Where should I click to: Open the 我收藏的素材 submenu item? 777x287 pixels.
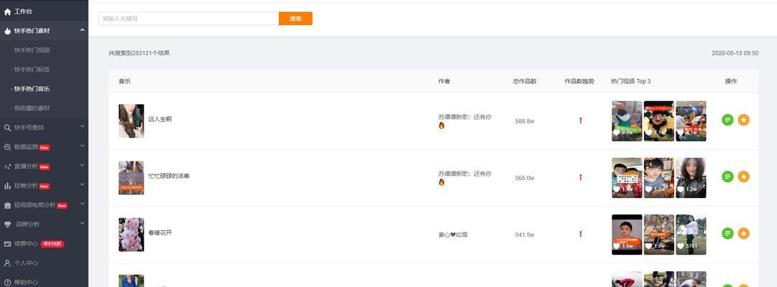click(32, 108)
